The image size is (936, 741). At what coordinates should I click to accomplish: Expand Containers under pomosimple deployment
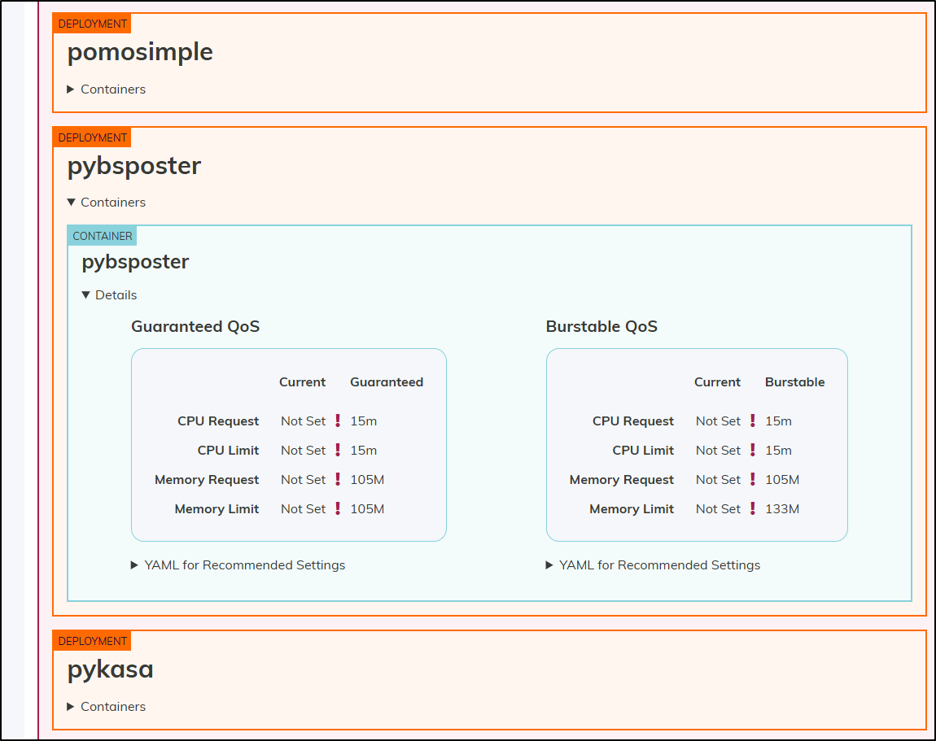click(106, 89)
